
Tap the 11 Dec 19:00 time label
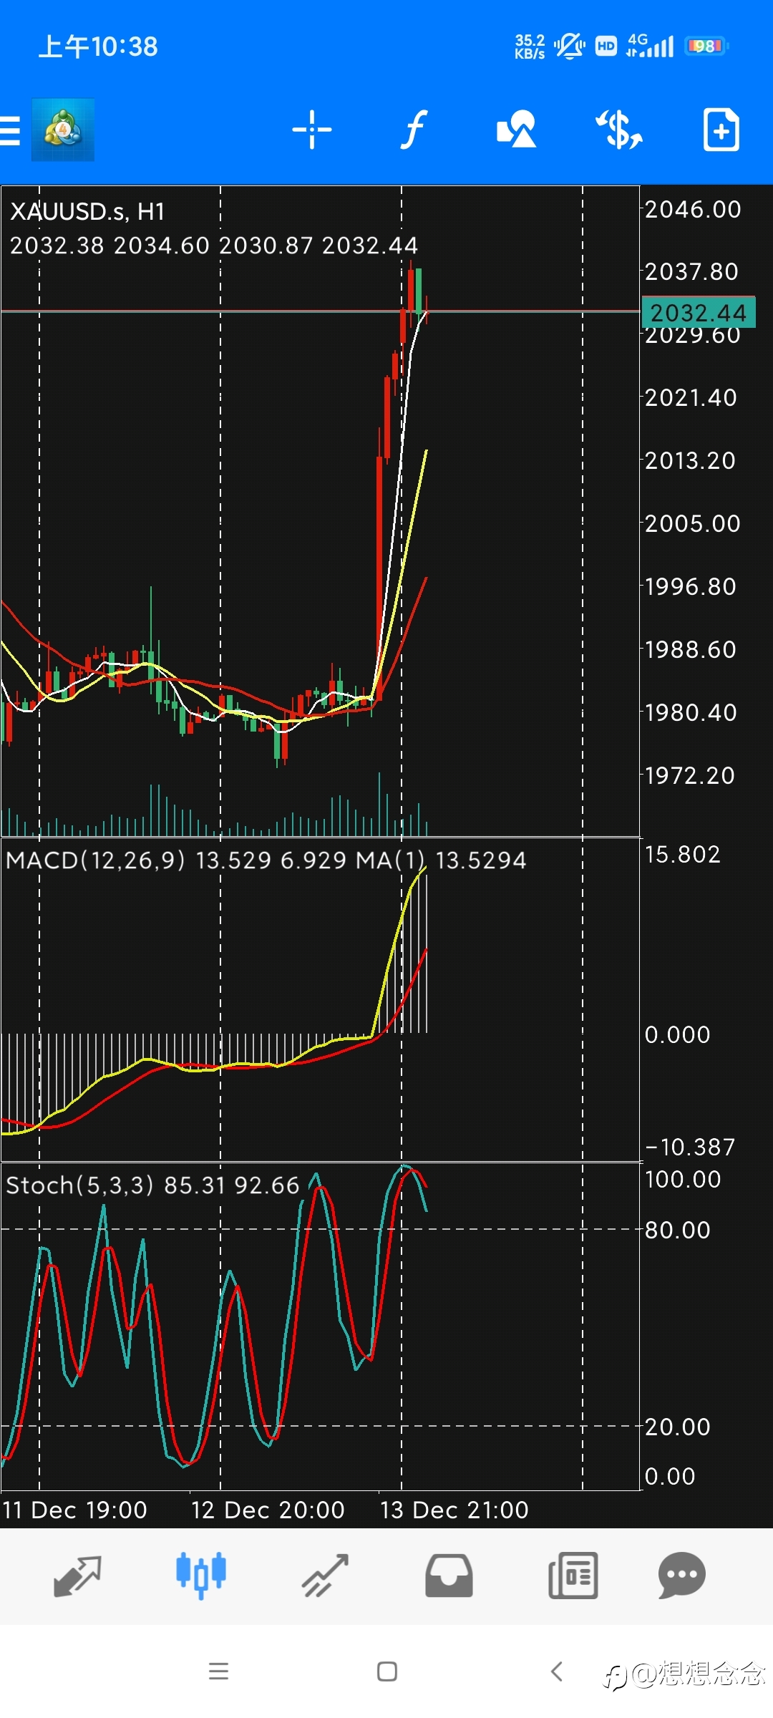(74, 1510)
